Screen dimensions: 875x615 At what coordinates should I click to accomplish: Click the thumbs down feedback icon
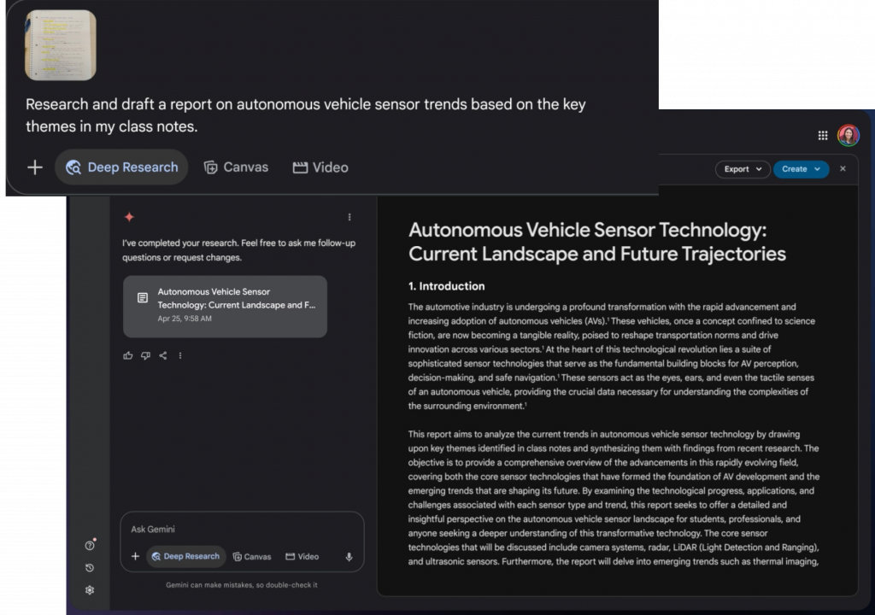point(145,355)
